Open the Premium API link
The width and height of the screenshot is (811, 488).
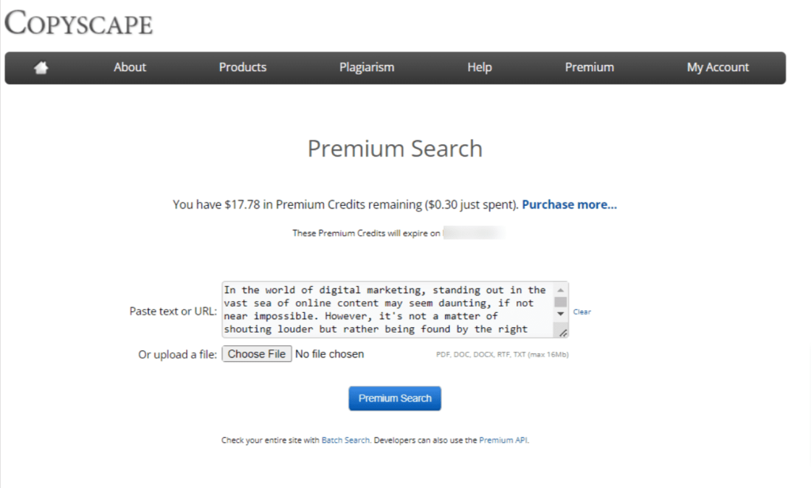coord(503,440)
